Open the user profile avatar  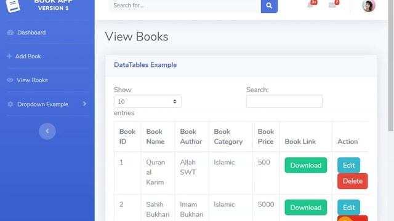click(369, 6)
